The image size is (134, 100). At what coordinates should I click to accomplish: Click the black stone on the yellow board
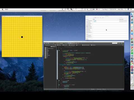(x=22, y=37)
